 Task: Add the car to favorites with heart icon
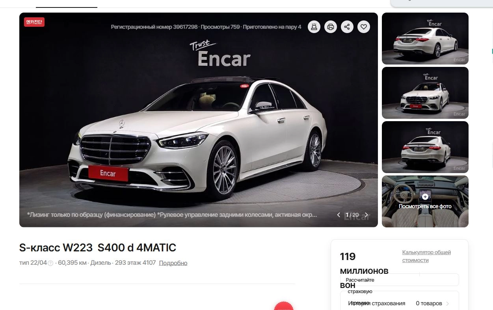click(x=364, y=27)
